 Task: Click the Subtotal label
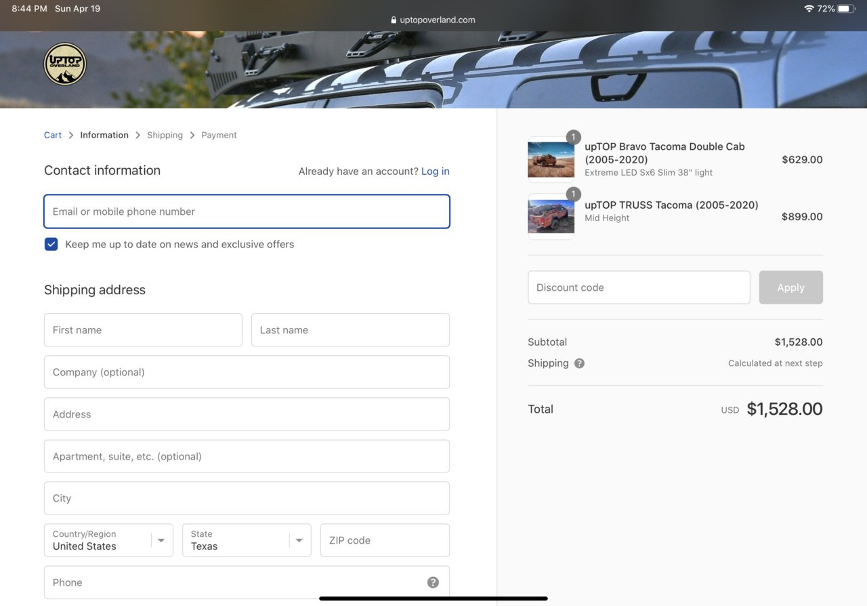pos(547,342)
